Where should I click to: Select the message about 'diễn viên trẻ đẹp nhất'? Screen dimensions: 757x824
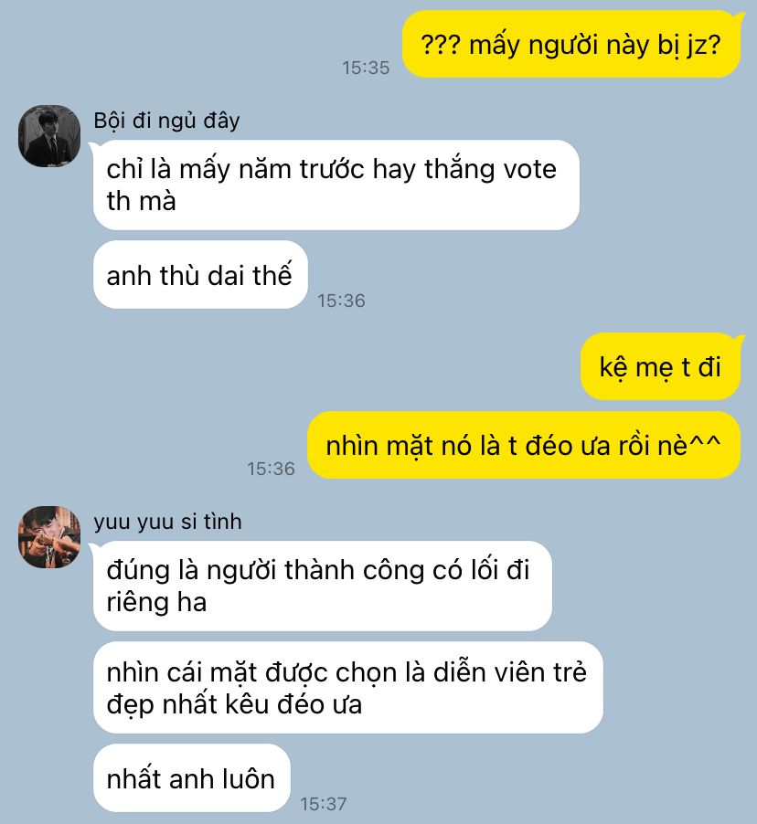pos(347,687)
